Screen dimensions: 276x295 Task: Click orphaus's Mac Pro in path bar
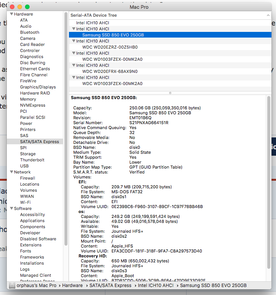[x=36, y=286]
